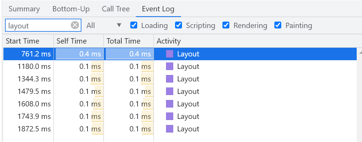Image resolution: width=362 pixels, height=142 pixels.
Task: Open the Call Tree tab
Action: tap(116, 9)
